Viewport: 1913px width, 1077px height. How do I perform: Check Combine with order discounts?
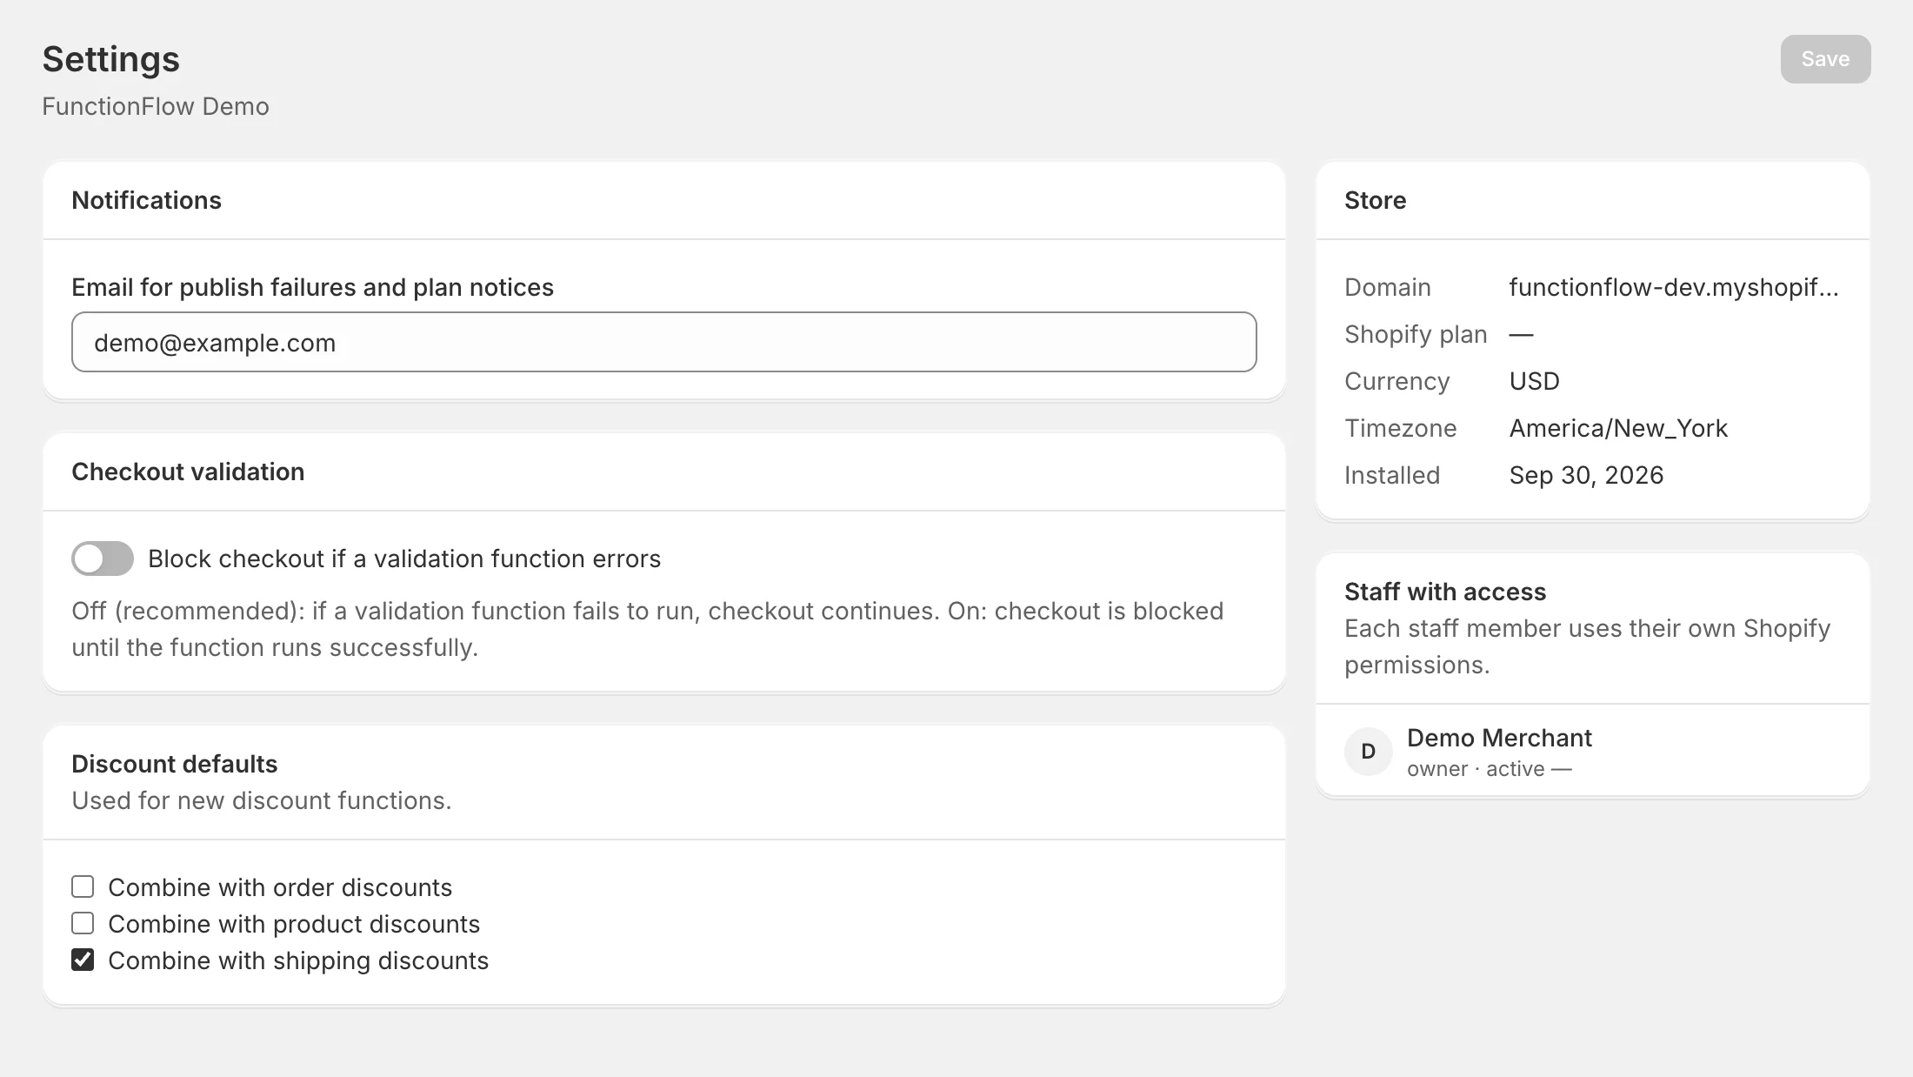(83, 886)
